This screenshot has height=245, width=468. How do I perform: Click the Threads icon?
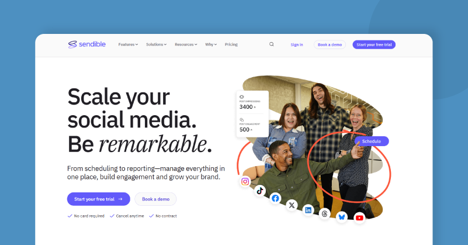point(325,214)
